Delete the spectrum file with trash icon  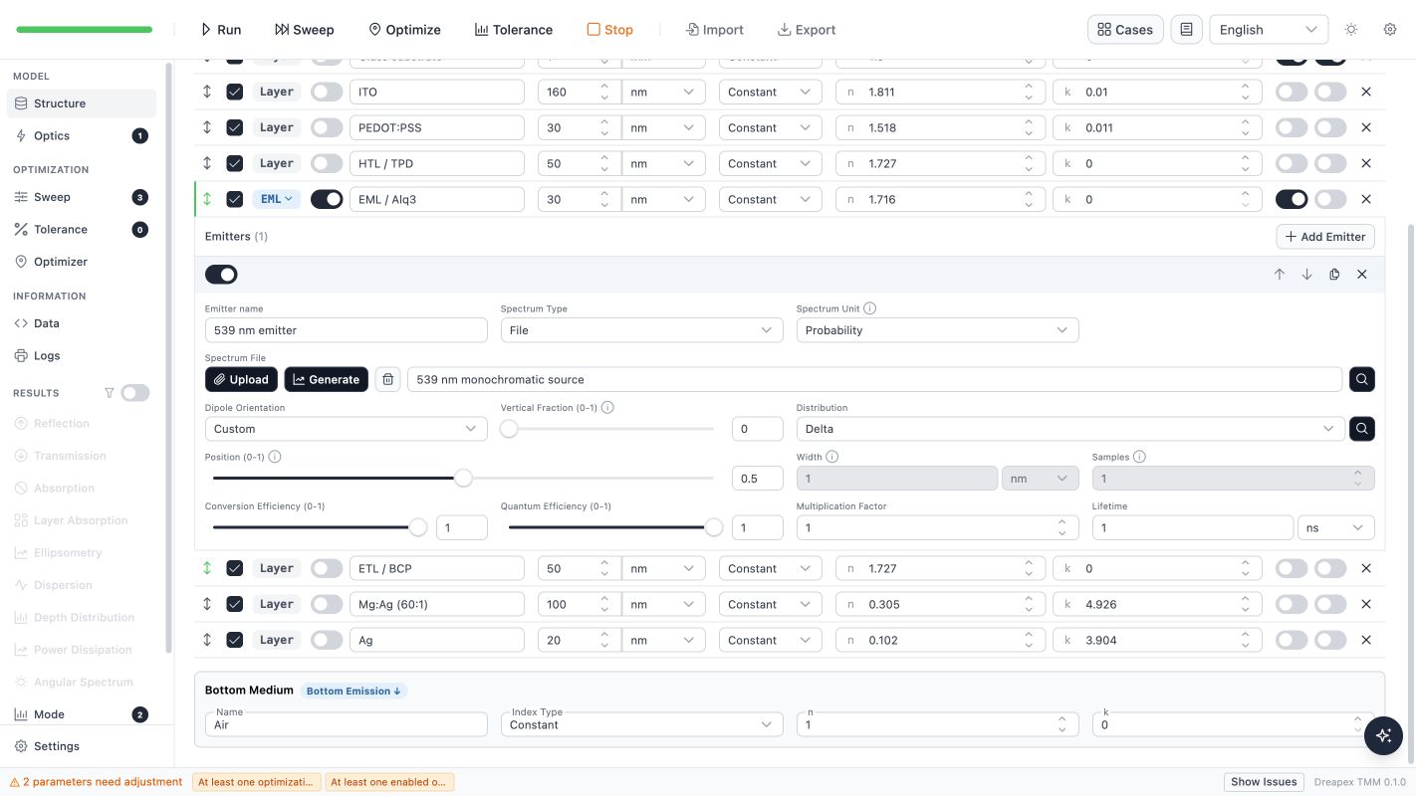pos(388,379)
